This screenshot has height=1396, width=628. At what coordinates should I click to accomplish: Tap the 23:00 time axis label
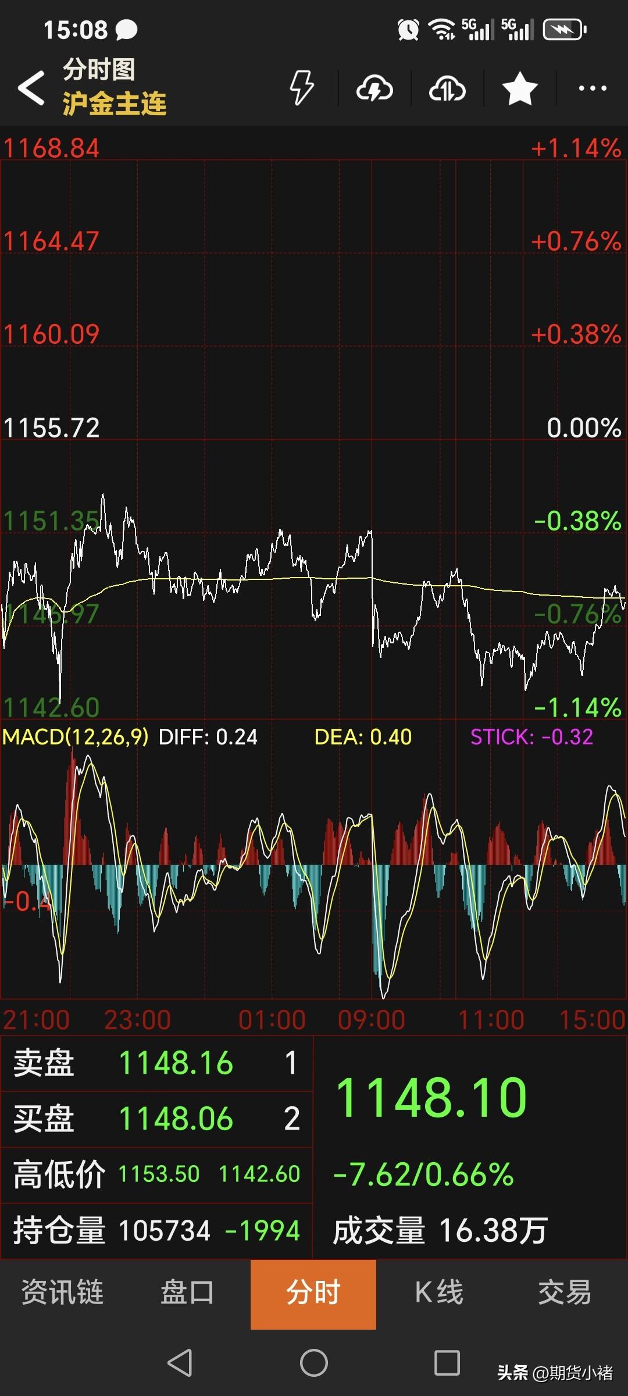click(x=137, y=1020)
